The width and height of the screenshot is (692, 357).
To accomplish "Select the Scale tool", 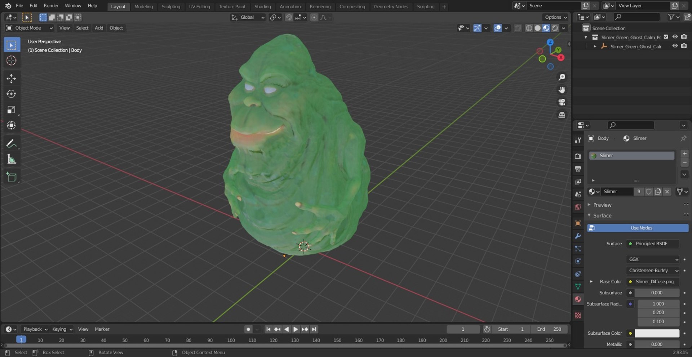I will coord(12,110).
